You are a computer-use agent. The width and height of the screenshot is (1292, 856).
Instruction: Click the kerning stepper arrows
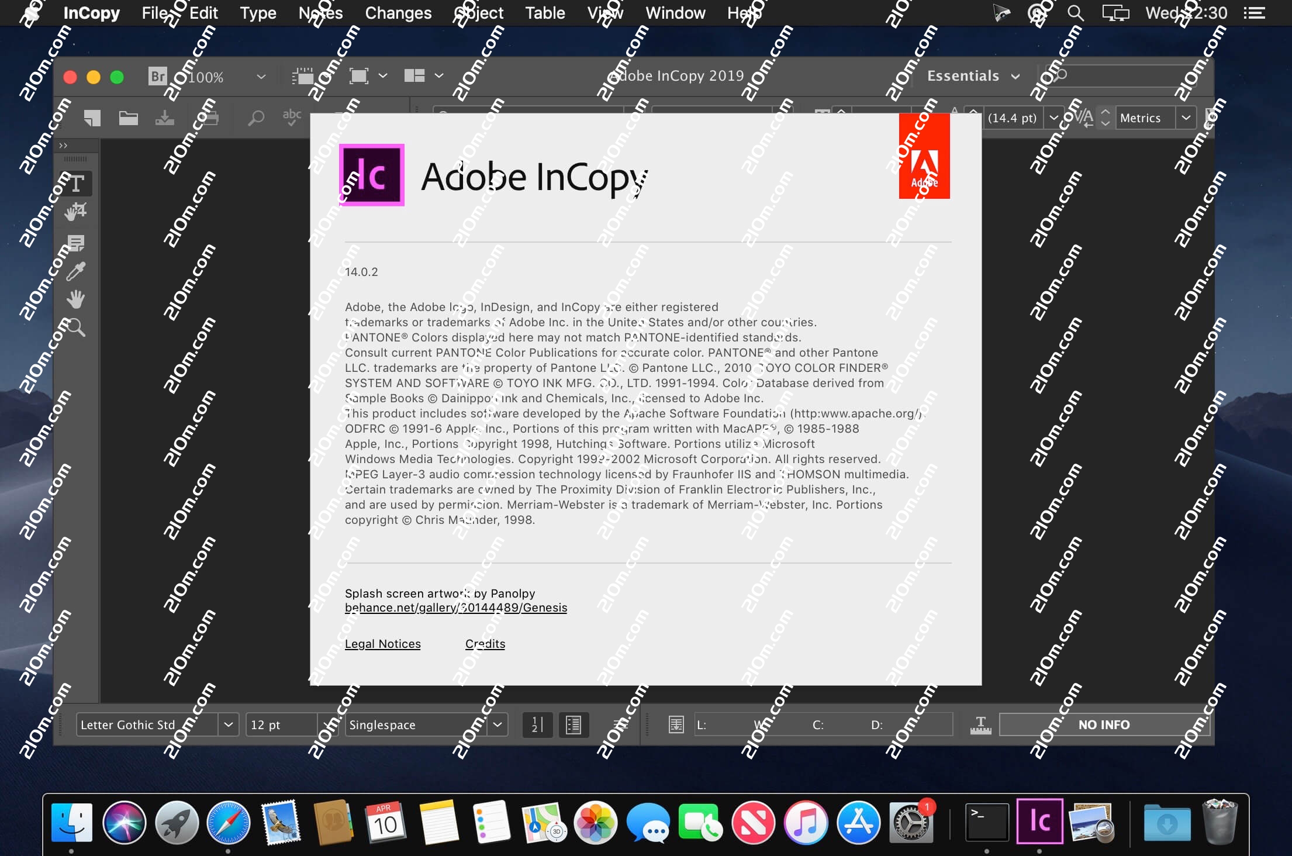1105,118
